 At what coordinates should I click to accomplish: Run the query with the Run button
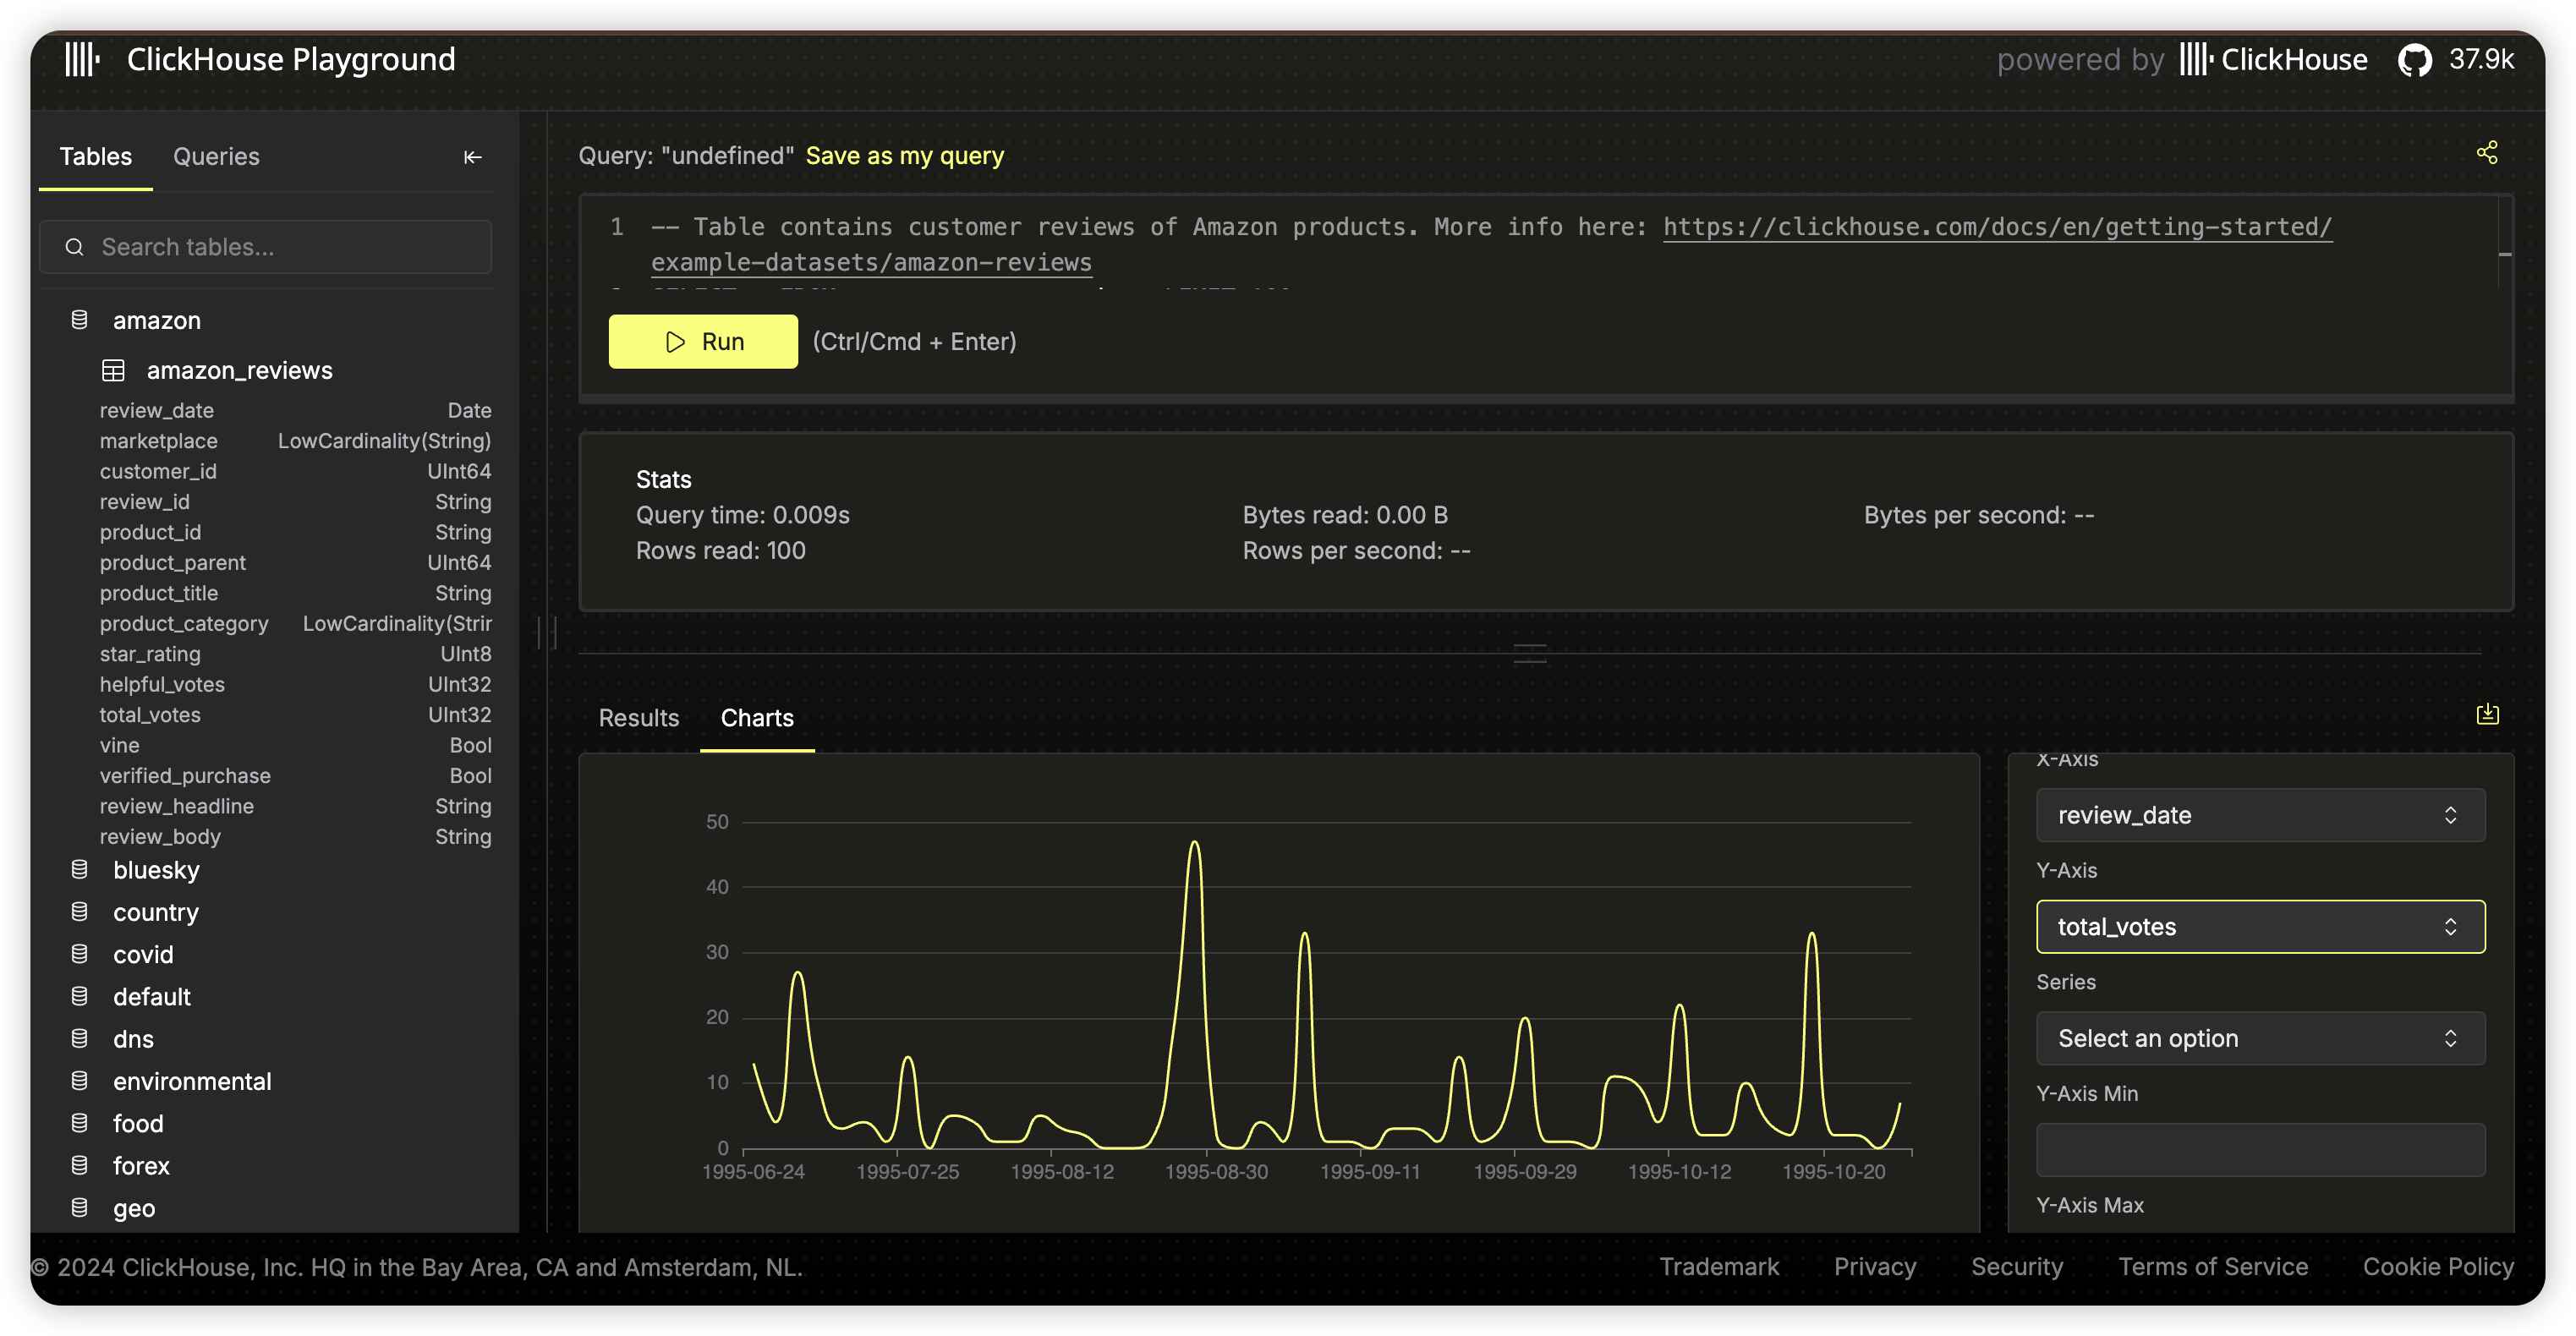(703, 342)
